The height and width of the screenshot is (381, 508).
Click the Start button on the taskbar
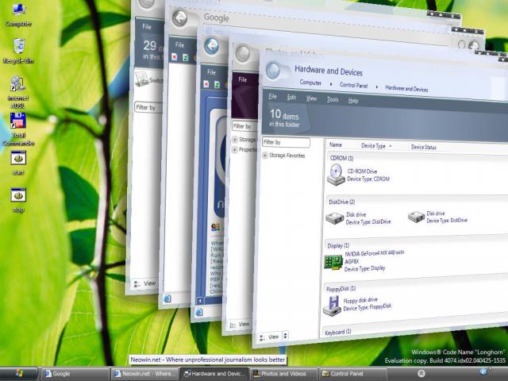(19, 374)
